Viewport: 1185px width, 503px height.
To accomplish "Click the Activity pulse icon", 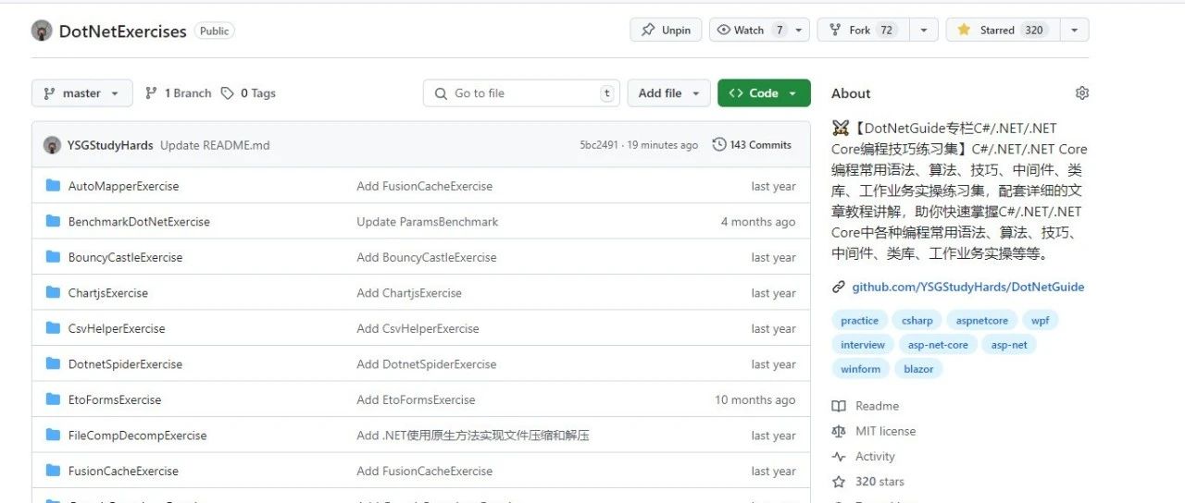I will pyautogui.click(x=839, y=457).
